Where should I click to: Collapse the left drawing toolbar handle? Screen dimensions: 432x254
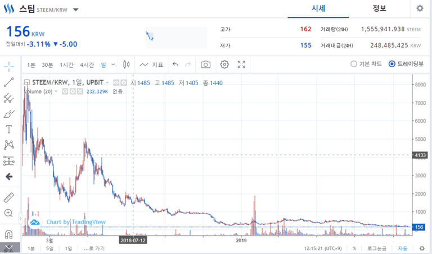click(20, 219)
